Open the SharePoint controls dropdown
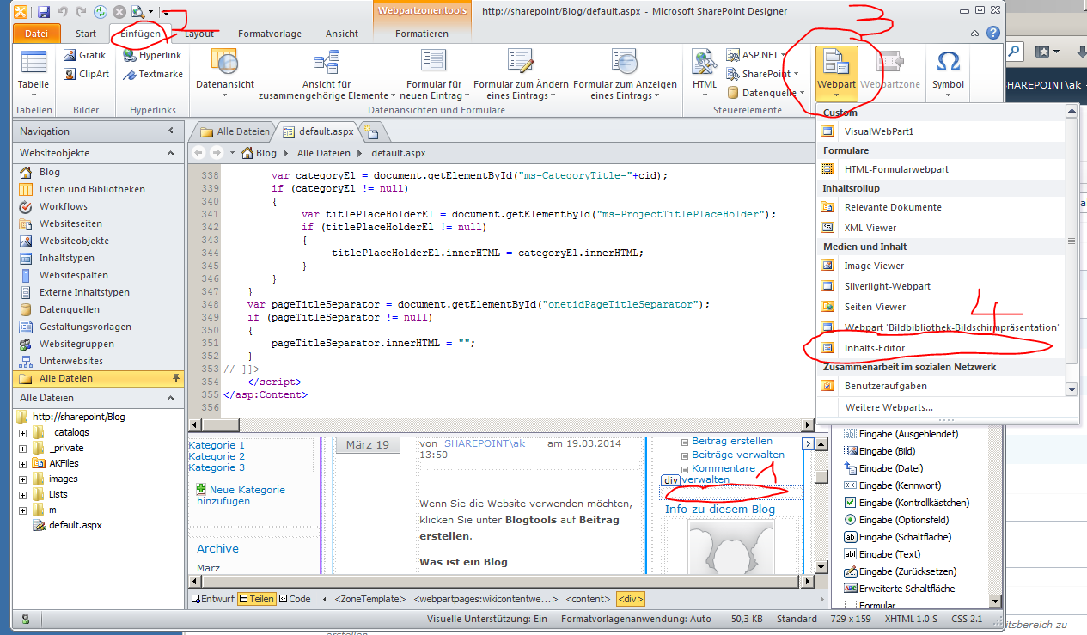This screenshot has height=635, width=1087. [763, 74]
